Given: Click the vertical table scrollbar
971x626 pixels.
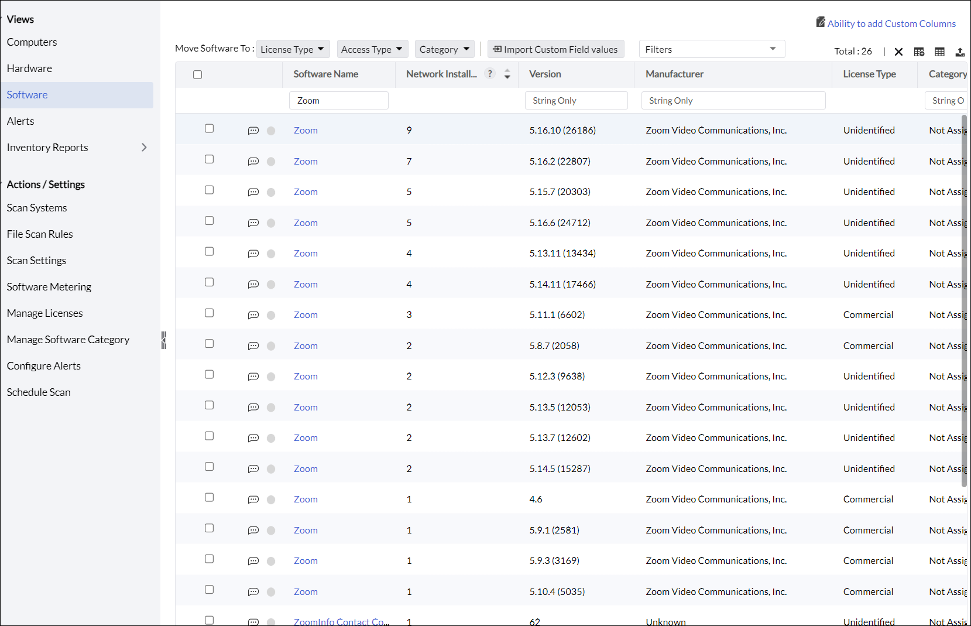Looking at the screenshot, I should (x=964, y=301).
